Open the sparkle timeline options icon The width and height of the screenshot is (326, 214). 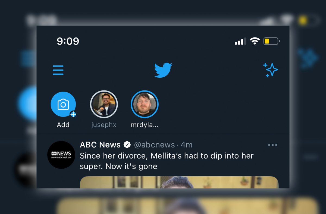(270, 70)
